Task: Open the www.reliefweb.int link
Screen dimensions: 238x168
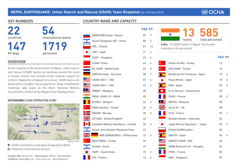Action: pos(60,159)
